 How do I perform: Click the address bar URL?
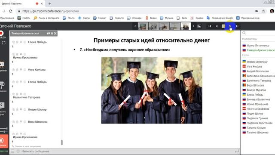(51, 11)
